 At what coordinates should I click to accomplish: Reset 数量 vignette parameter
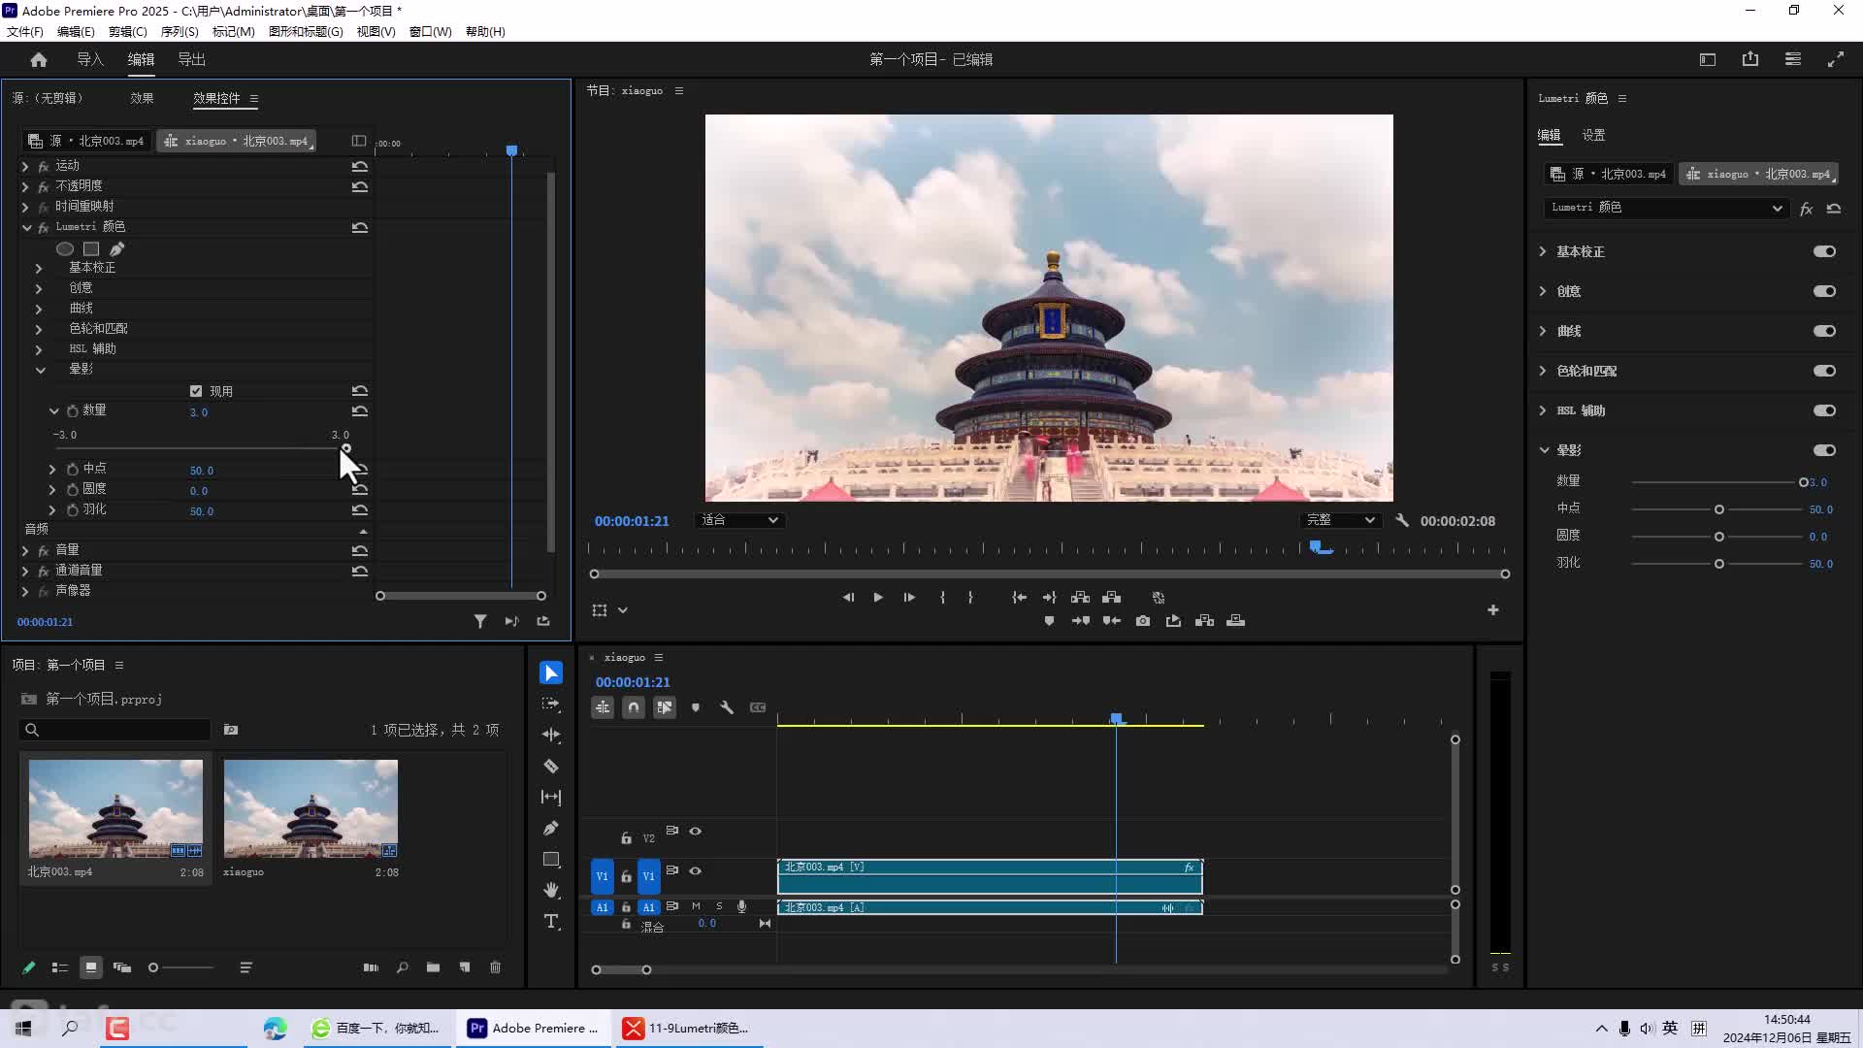coord(360,411)
